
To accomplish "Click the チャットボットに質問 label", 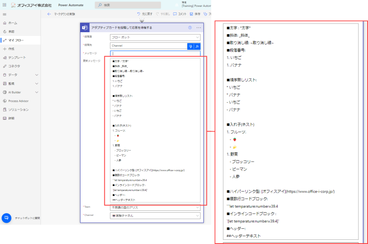I will [x=28, y=218].
